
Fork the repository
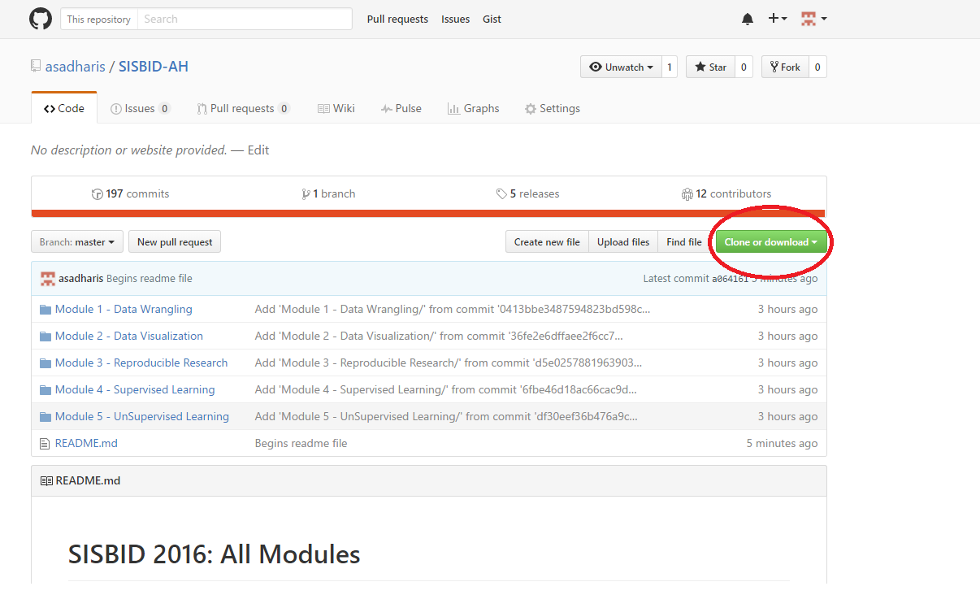785,67
